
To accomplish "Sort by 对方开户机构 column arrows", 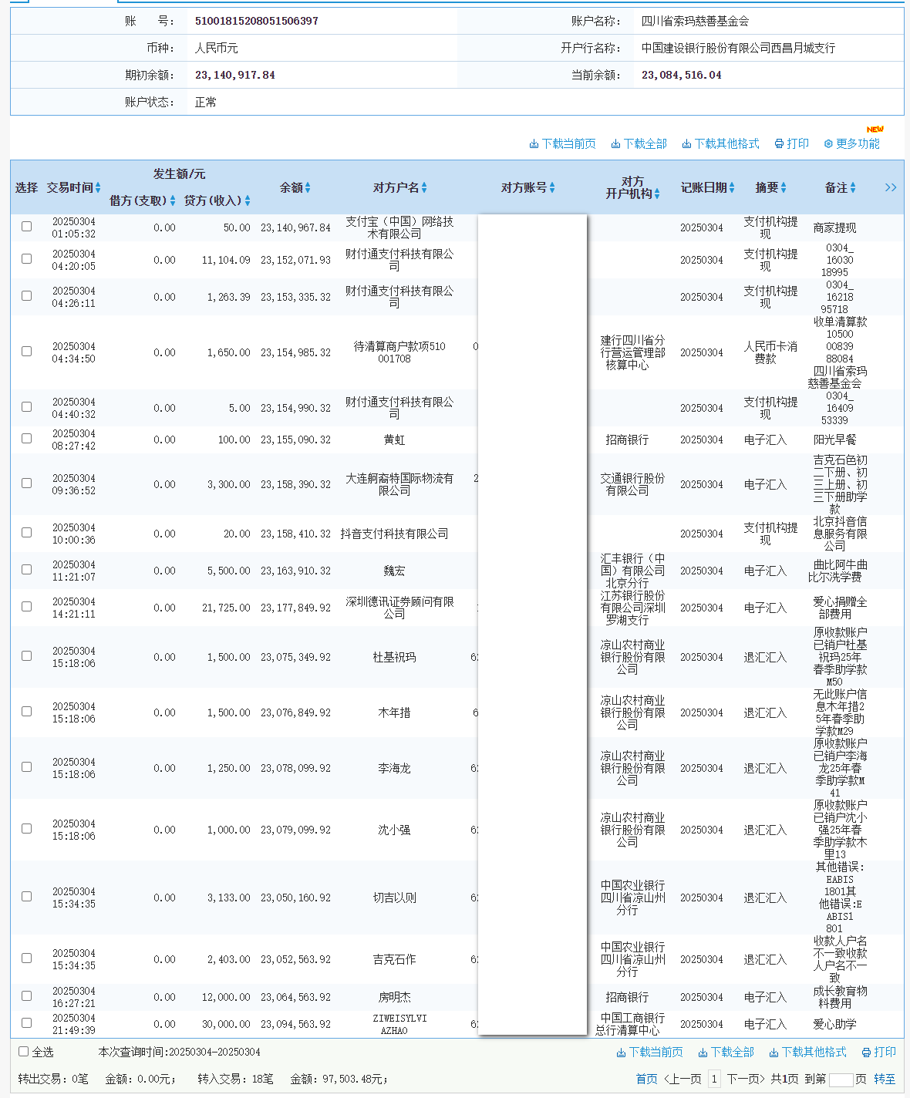I will pos(657,194).
